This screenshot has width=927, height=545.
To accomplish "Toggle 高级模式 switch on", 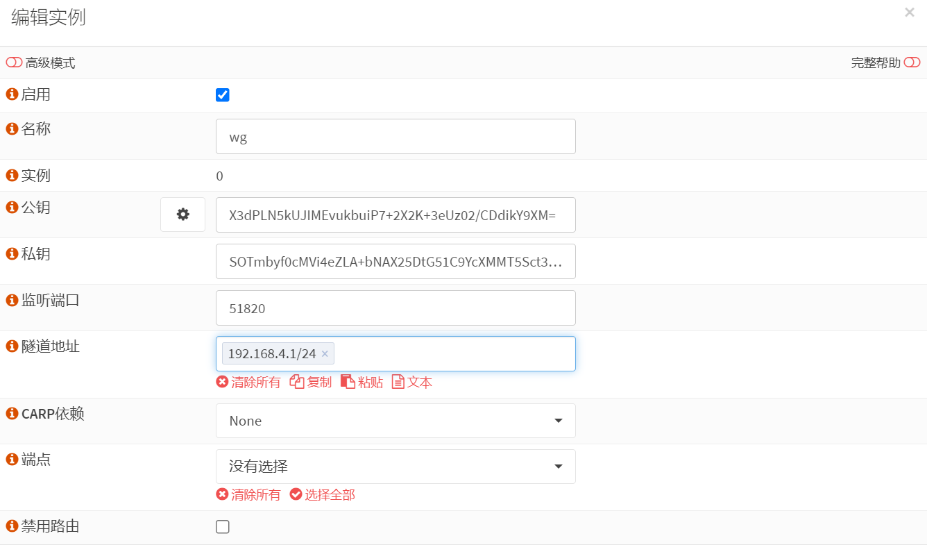I will (x=14, y=63).
